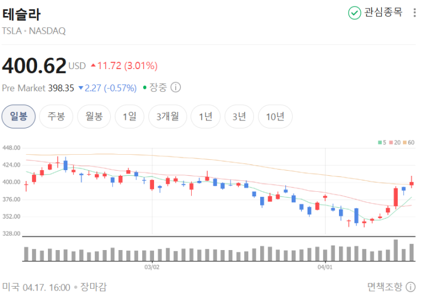Click the 테슬라 stock title
The height and width of the screenshot is (298, 424).
[x=21, y=14]
